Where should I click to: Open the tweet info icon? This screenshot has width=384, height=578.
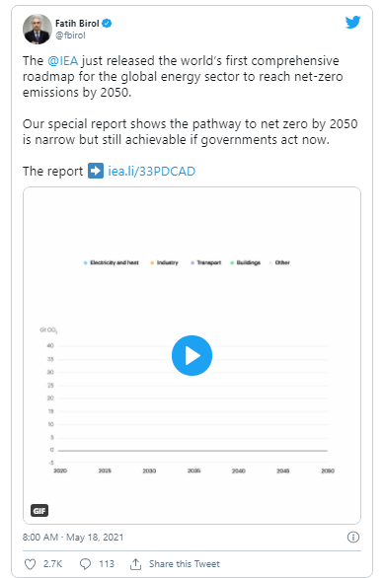(x=353, y=538)
